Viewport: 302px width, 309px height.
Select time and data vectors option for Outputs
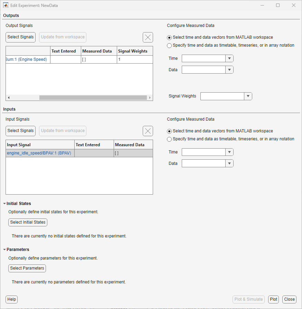pos(169,38)
